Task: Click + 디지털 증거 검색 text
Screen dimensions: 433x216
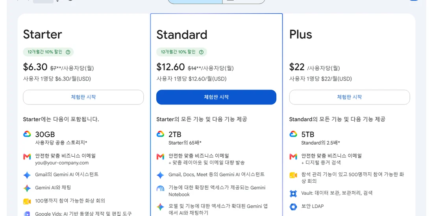Action: (x=321, y=163)
